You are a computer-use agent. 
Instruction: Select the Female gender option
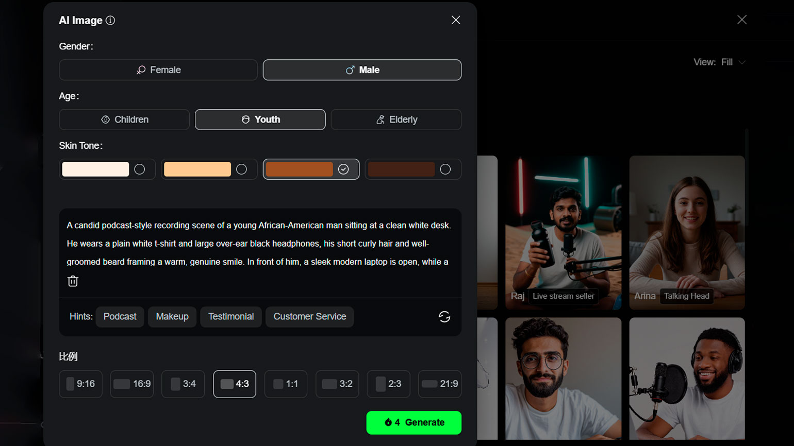(158, 70)
